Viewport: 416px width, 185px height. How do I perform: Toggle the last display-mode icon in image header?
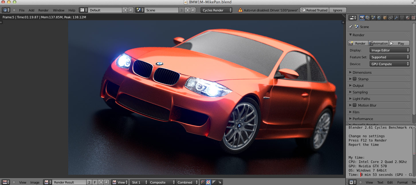(x=219, y=182)
